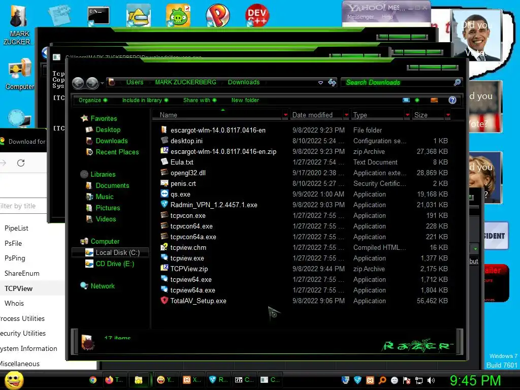Open the Computer desktop icon
Screen dimensions: 520x390
[20, 74]
